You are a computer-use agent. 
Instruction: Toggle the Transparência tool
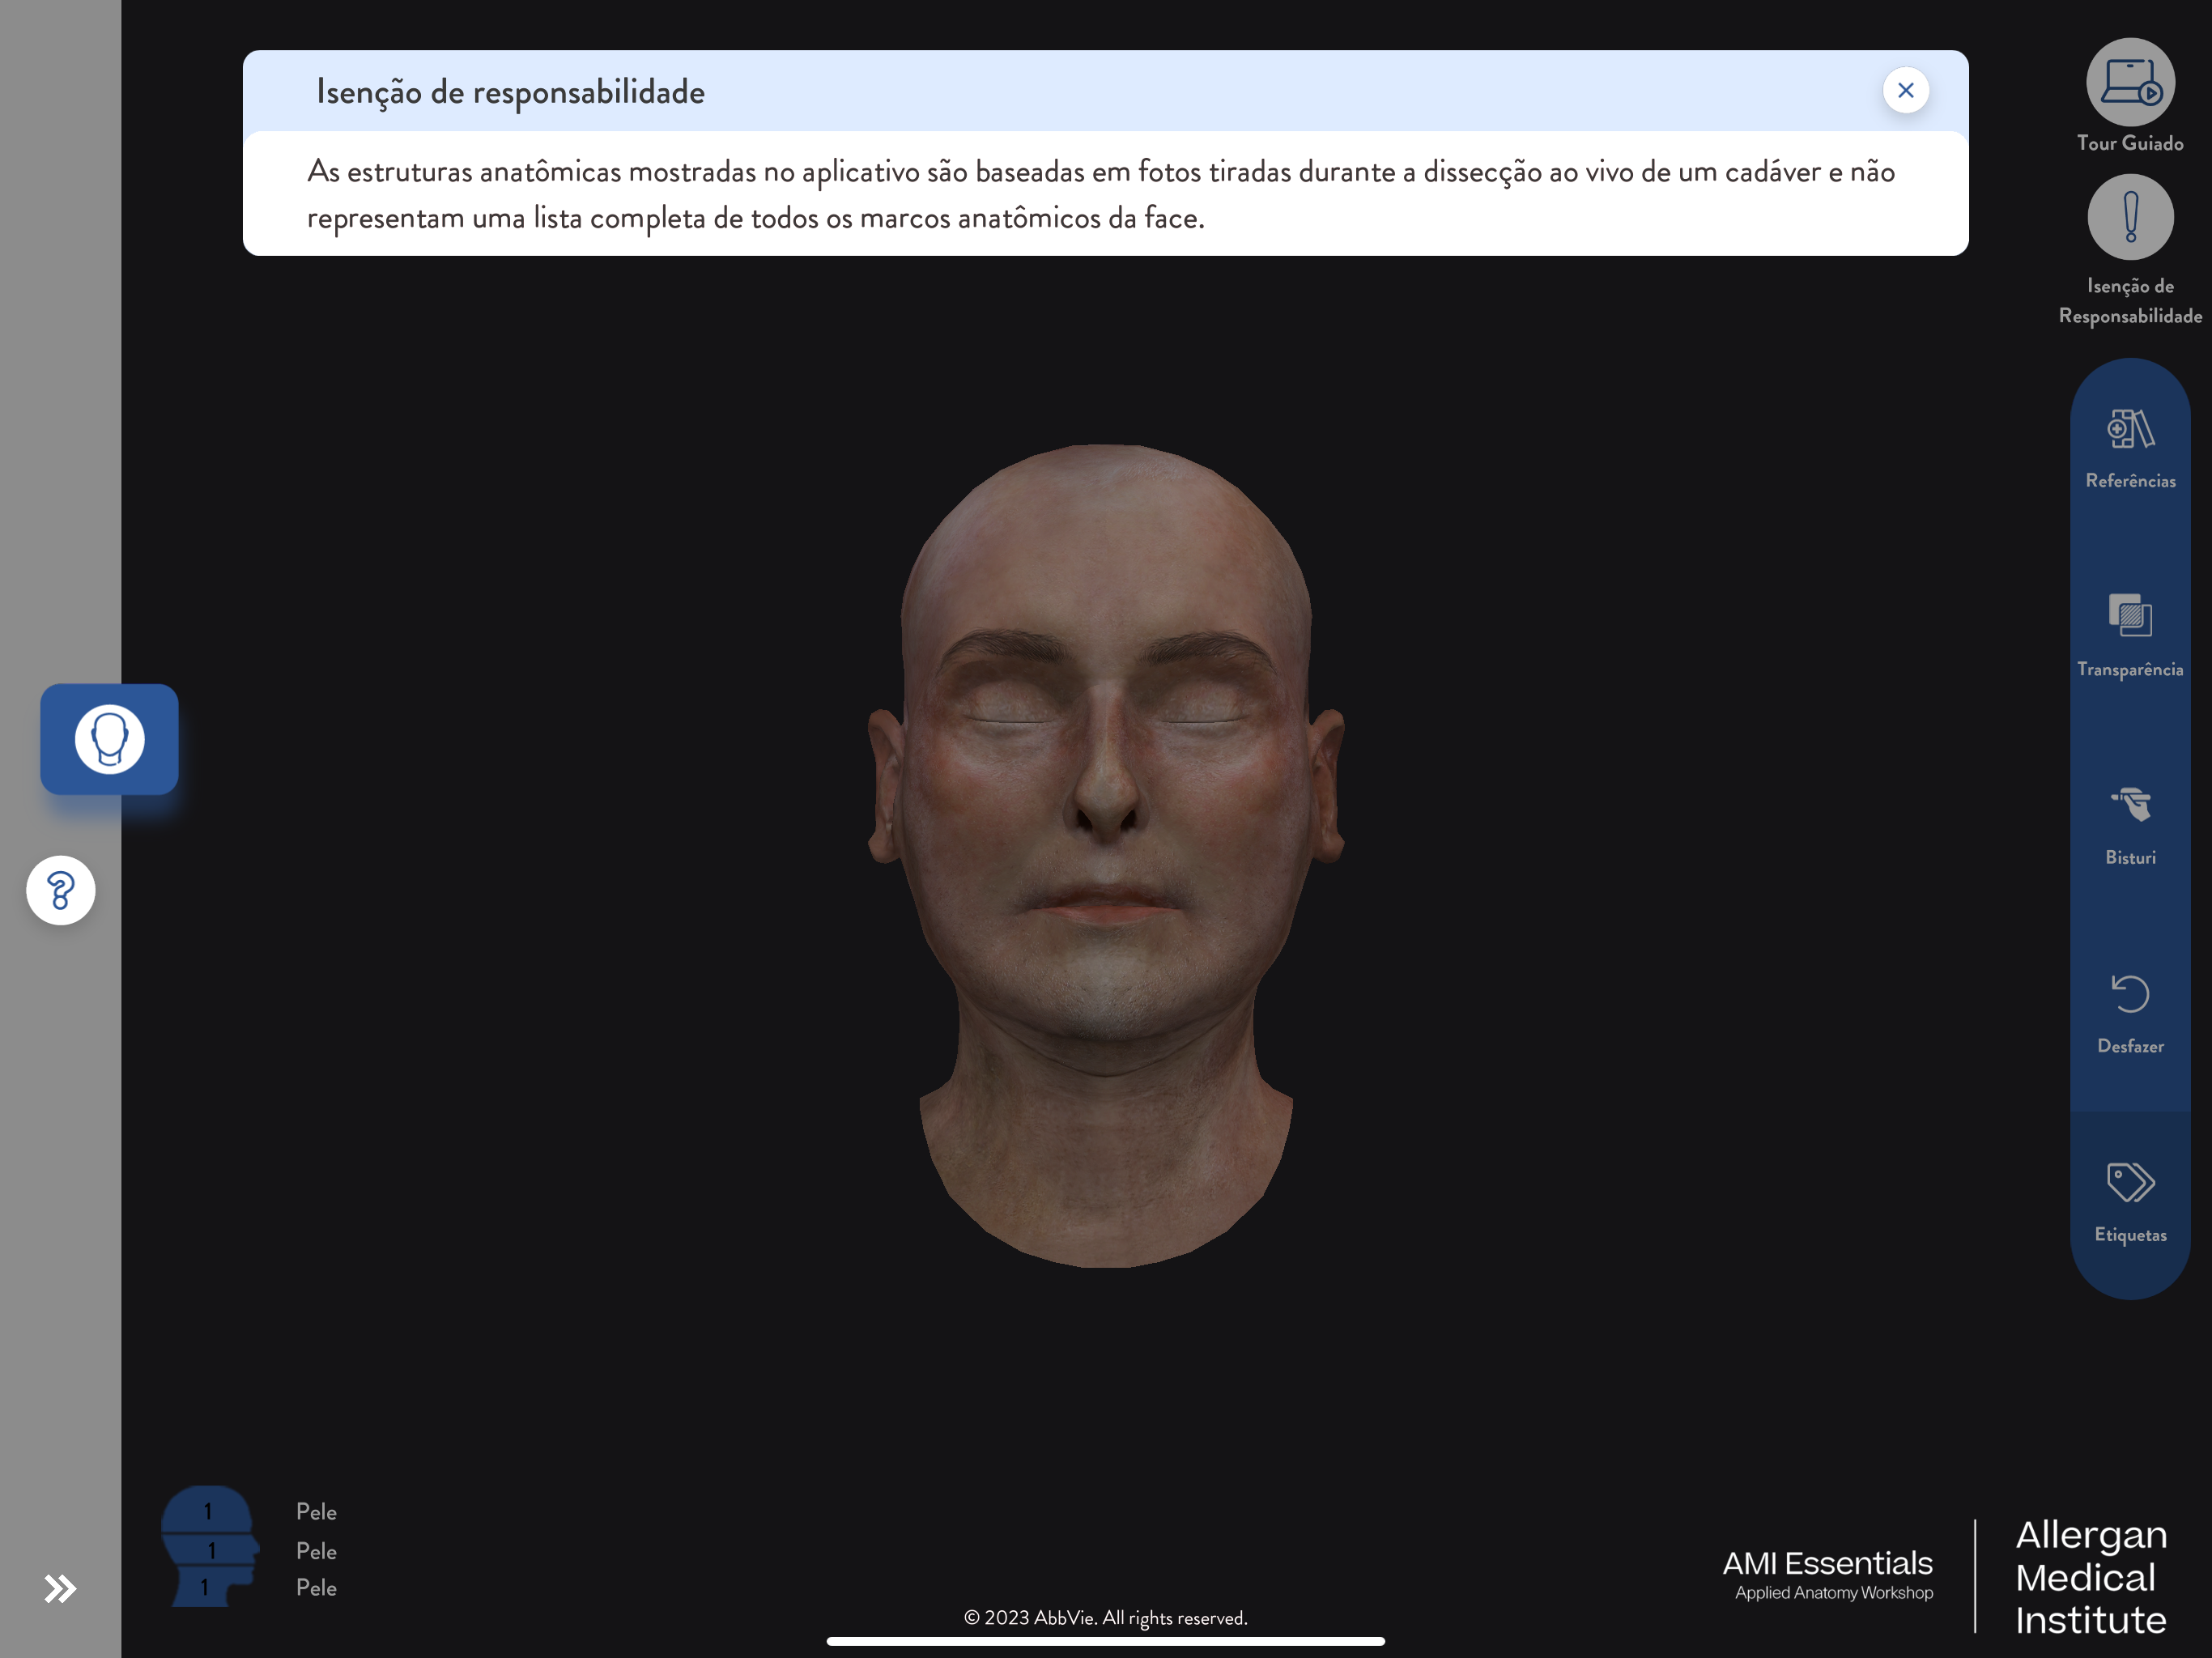coord(2130,636)
